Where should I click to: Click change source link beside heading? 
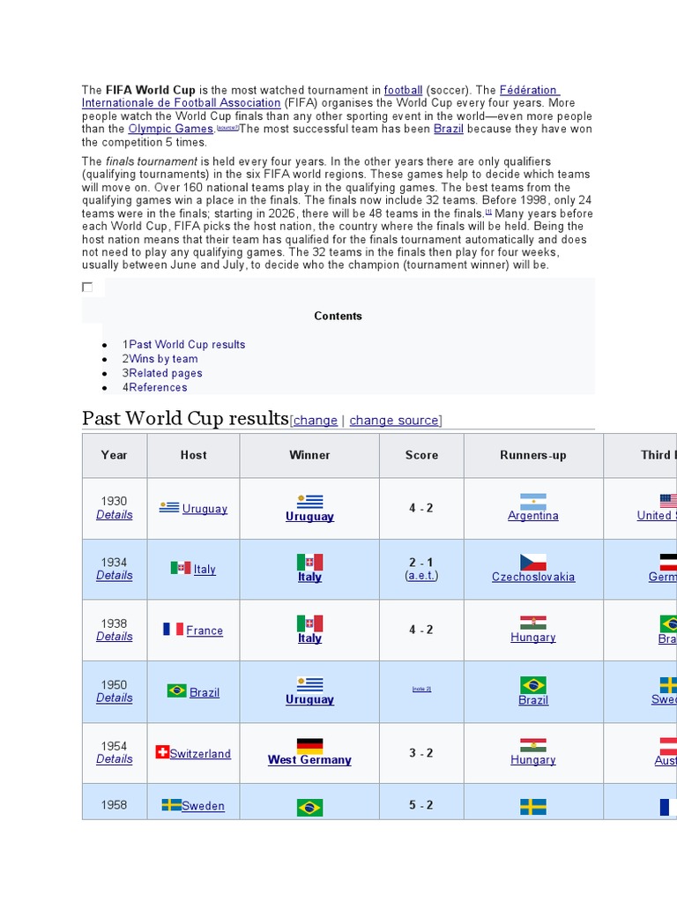394,421
